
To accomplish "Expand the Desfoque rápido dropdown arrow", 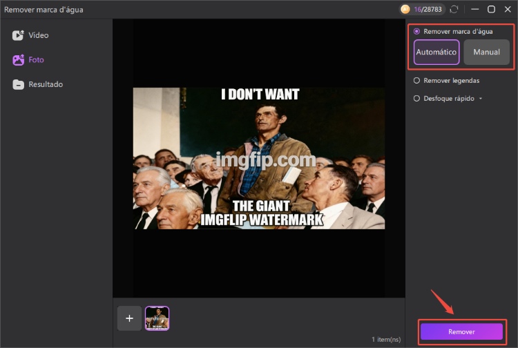I will click(x=481, y=99).
